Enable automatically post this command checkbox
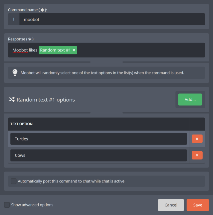 tap(14, 181)
